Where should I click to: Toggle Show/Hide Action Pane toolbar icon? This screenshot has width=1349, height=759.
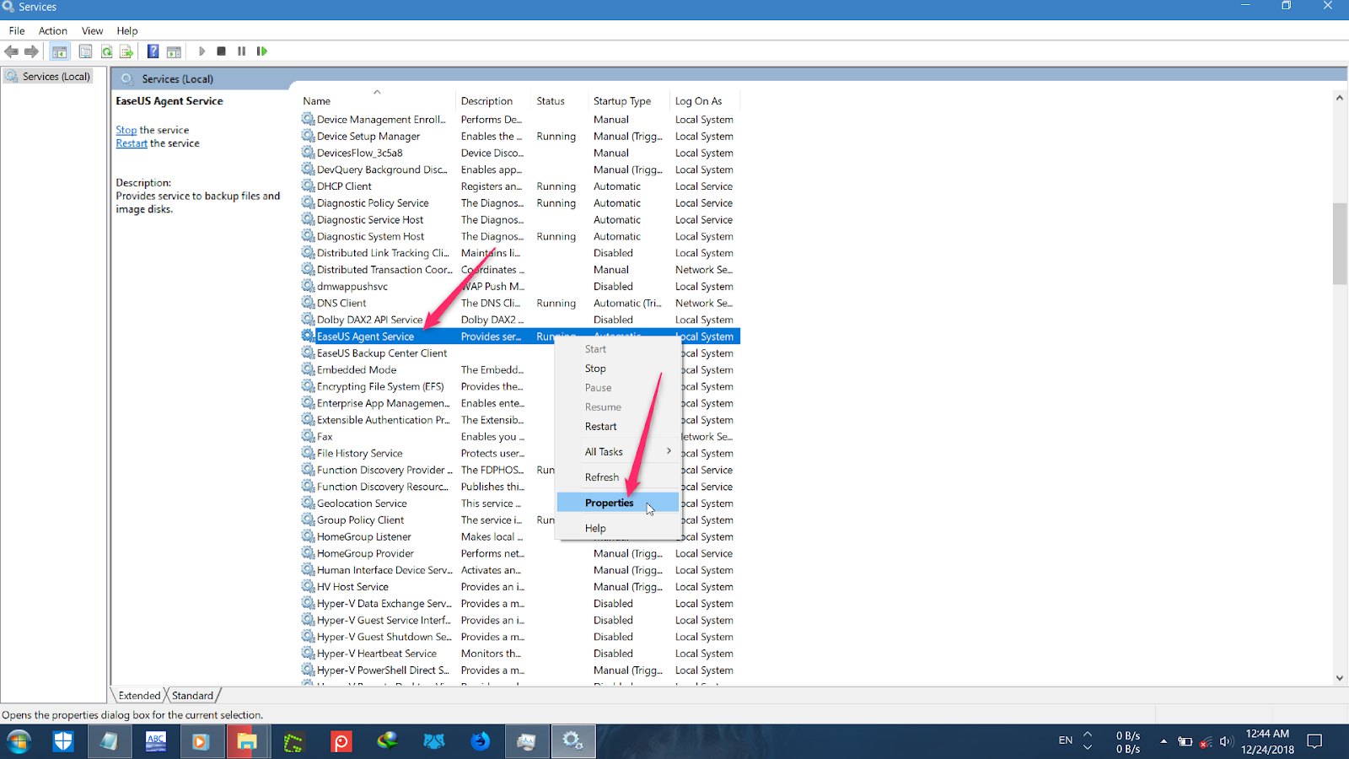(x=174, y=51)
